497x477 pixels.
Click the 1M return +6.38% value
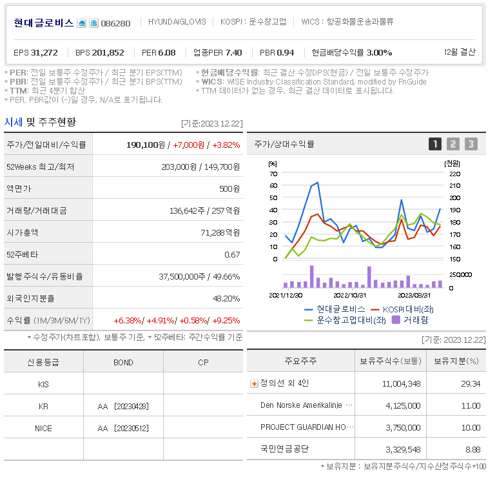(128, 321)
